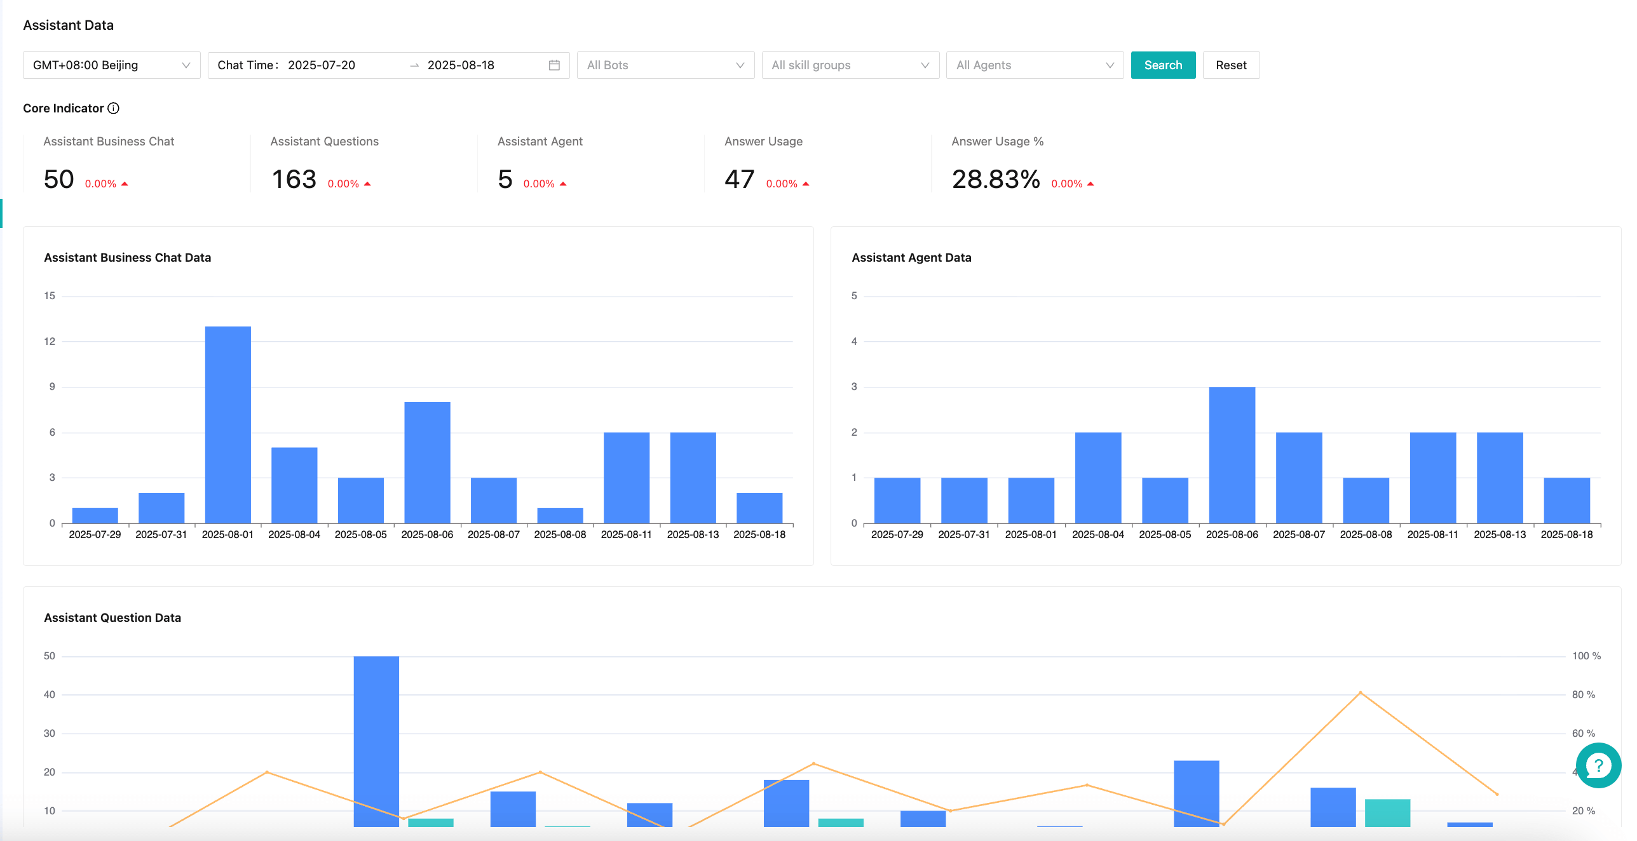
Task: Click 2025-08-05 axis label in Business Chat chart
Action: (361, 535)
